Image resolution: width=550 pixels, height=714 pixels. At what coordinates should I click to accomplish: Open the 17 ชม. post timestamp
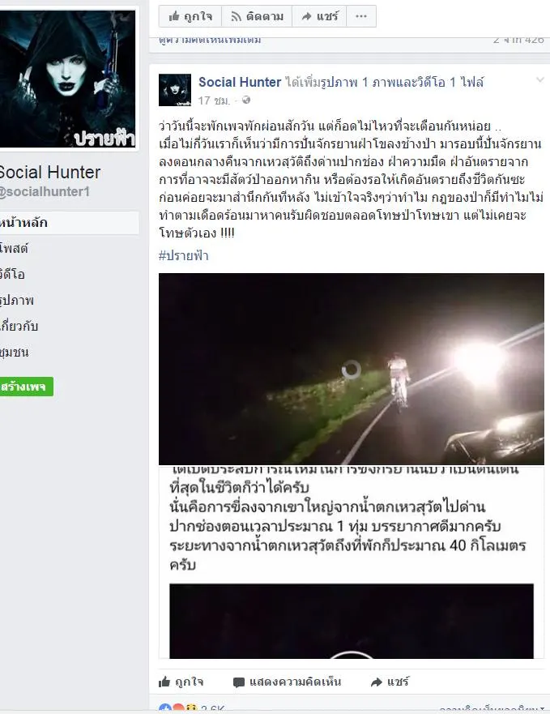coord(214,100)
